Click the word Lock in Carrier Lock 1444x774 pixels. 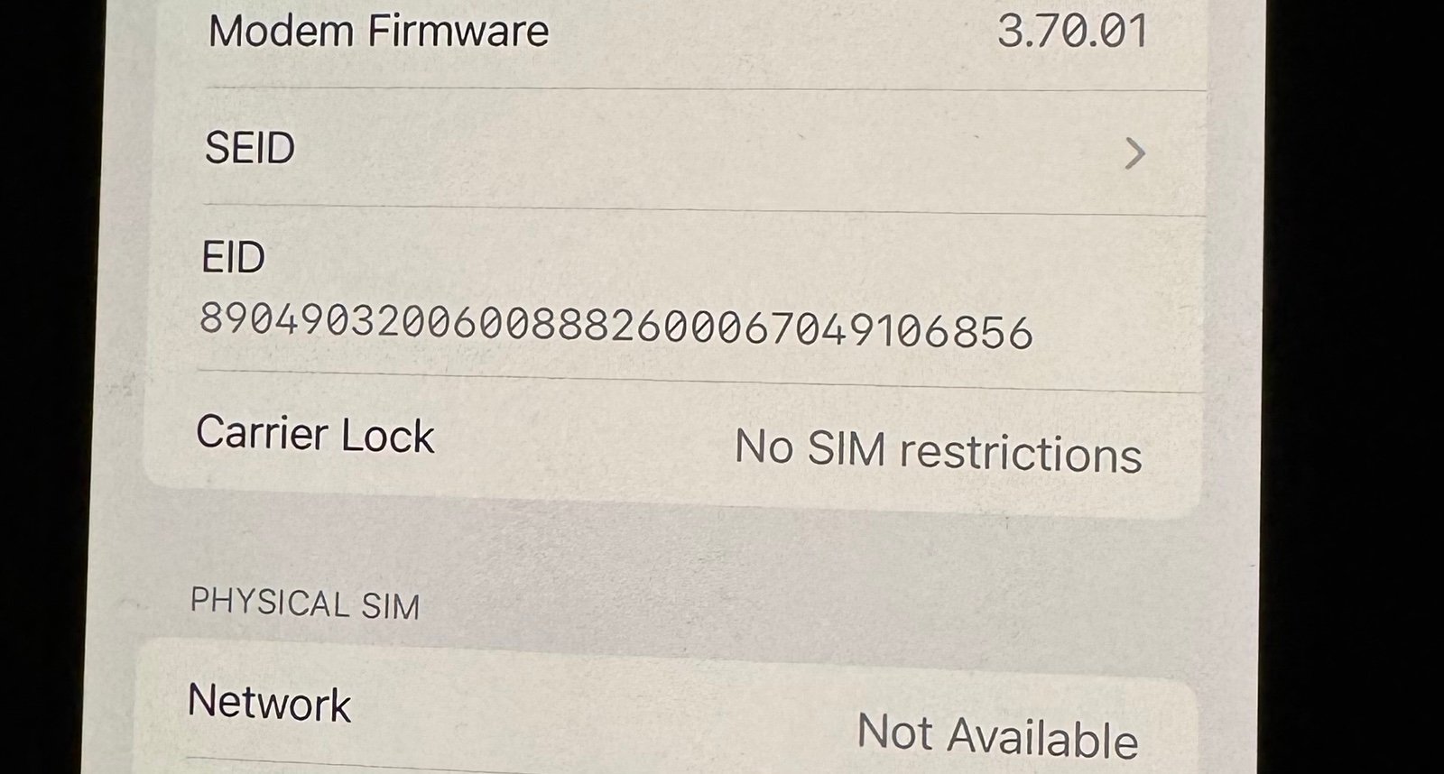(387, 437)
